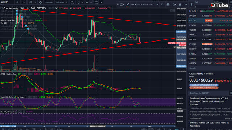Screen dimensions: 232x130
Task: Delete the drawing with trash icon
Action: point(192,5)
